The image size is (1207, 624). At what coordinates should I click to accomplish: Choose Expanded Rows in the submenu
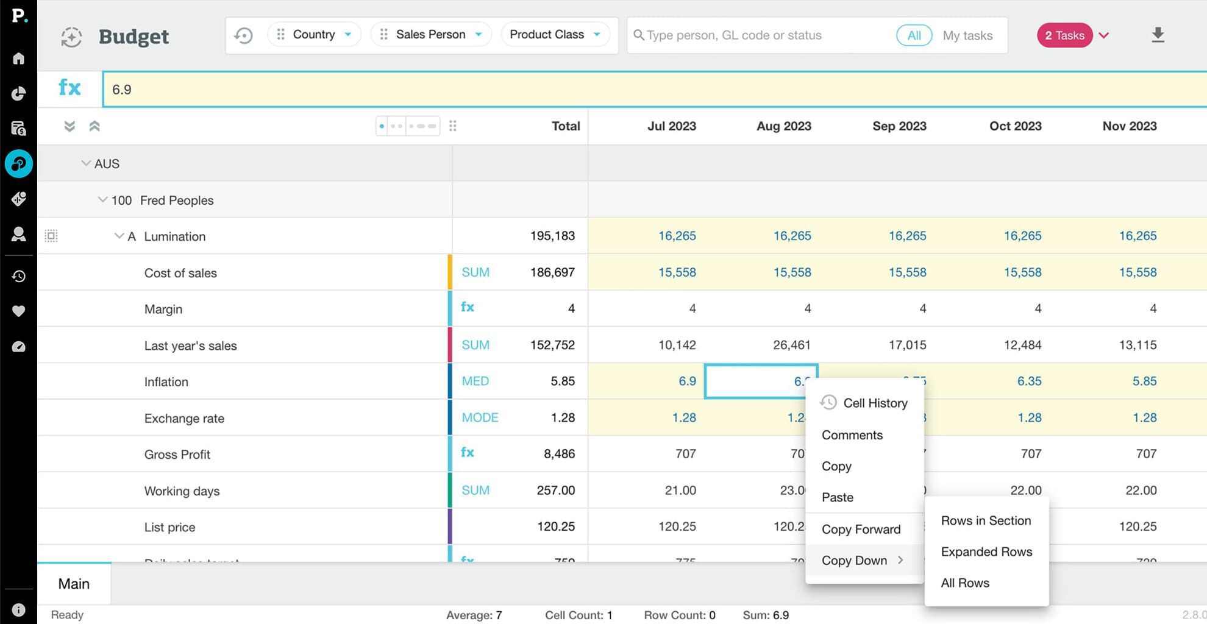(x=986, y=551)
